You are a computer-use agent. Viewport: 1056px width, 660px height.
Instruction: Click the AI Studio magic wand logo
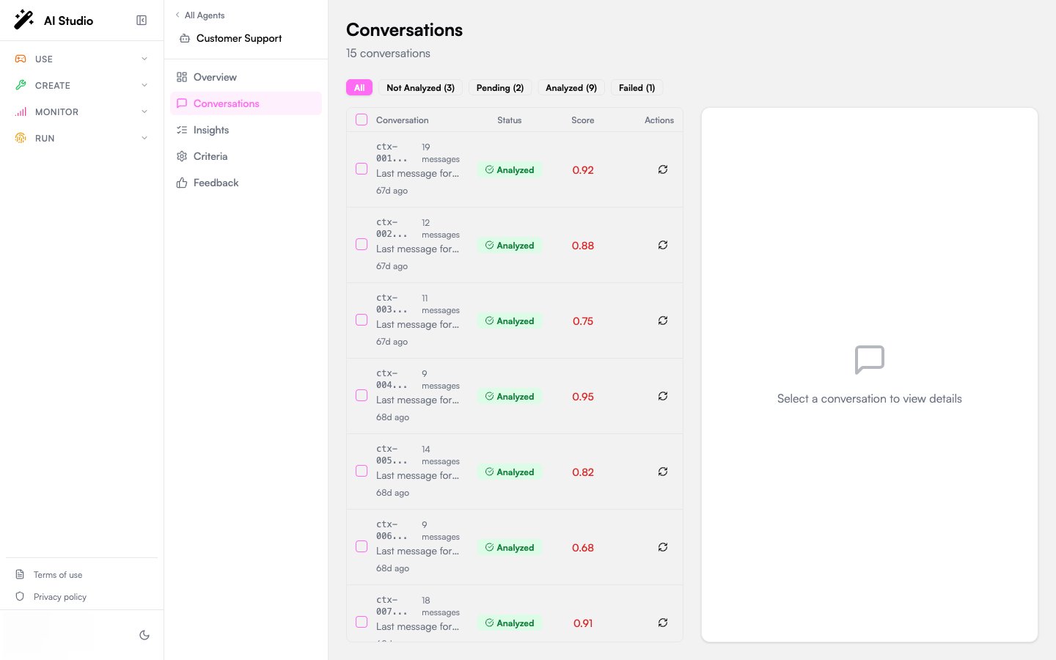(24, 20)
